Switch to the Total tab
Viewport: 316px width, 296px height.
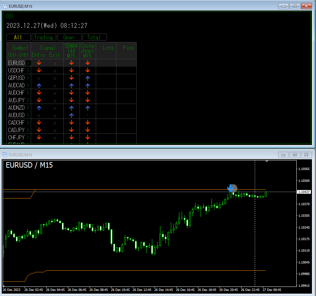tap(94, 37)
